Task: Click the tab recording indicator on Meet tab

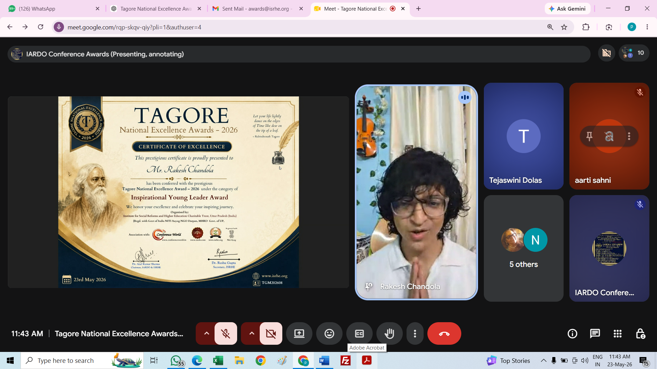Action: tap(393, 9)
